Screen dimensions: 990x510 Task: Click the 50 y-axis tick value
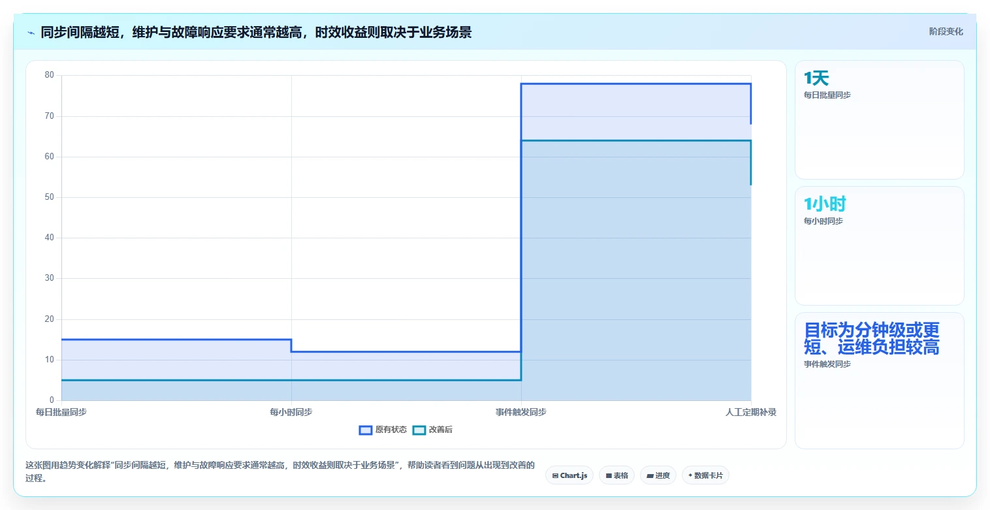point(50,197)
